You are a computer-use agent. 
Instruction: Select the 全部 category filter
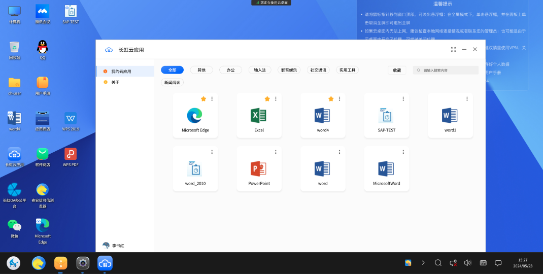pyautogui.click(x=172, y=70)
